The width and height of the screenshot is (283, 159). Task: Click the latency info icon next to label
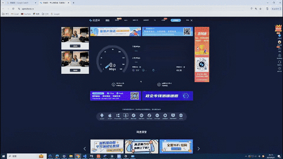point(140,67)
